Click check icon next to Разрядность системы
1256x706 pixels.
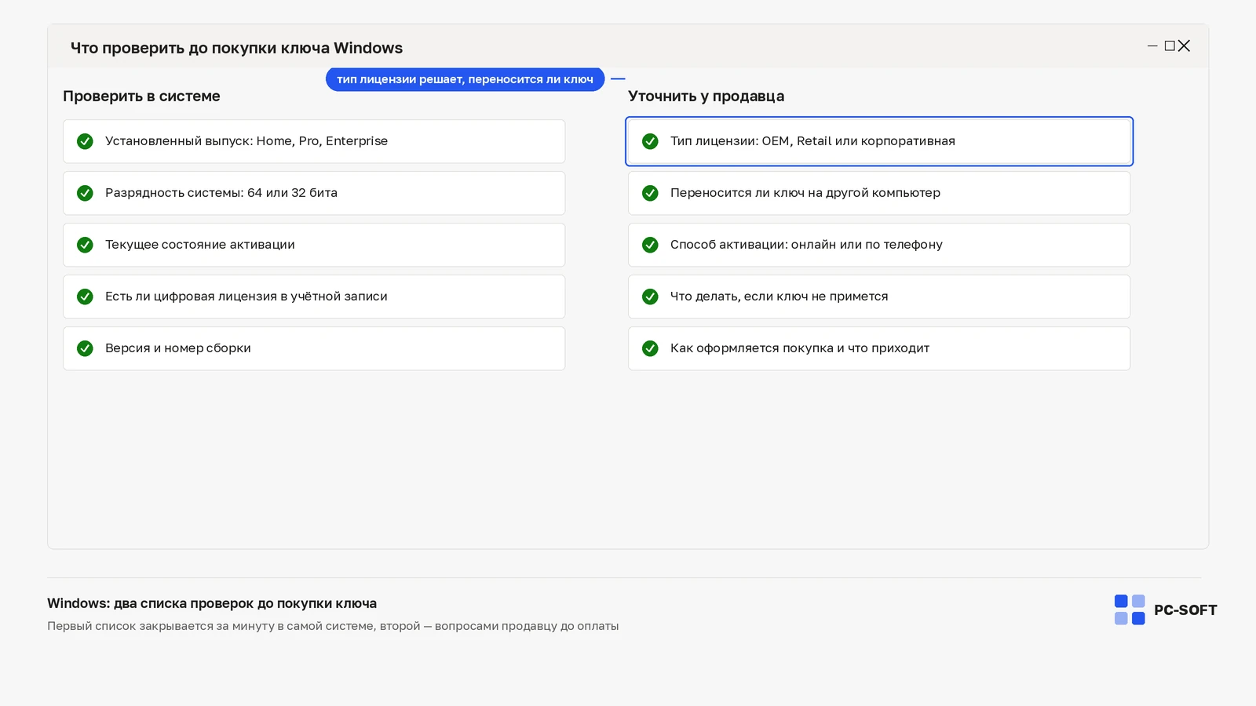click(x=85, y=193)
